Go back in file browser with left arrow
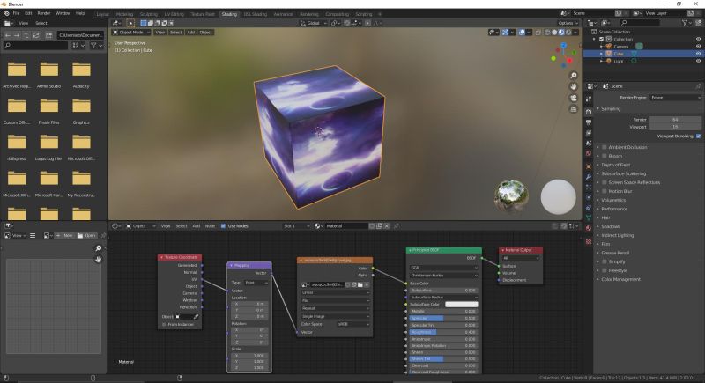 [7, 35]
